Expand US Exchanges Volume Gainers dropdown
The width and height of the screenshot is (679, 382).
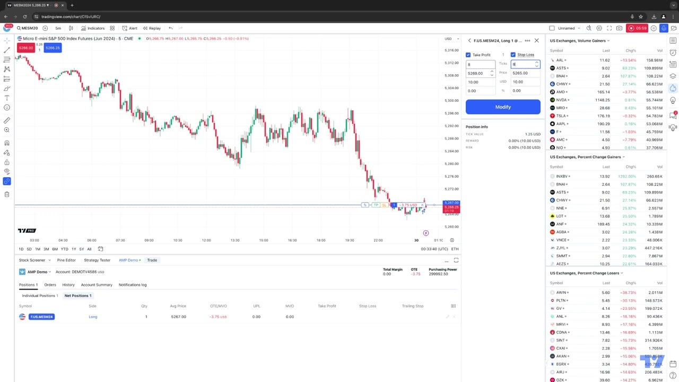click(580, 40)
